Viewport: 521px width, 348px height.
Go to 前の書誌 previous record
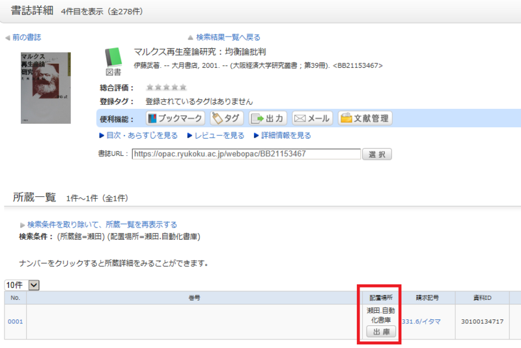23,37
